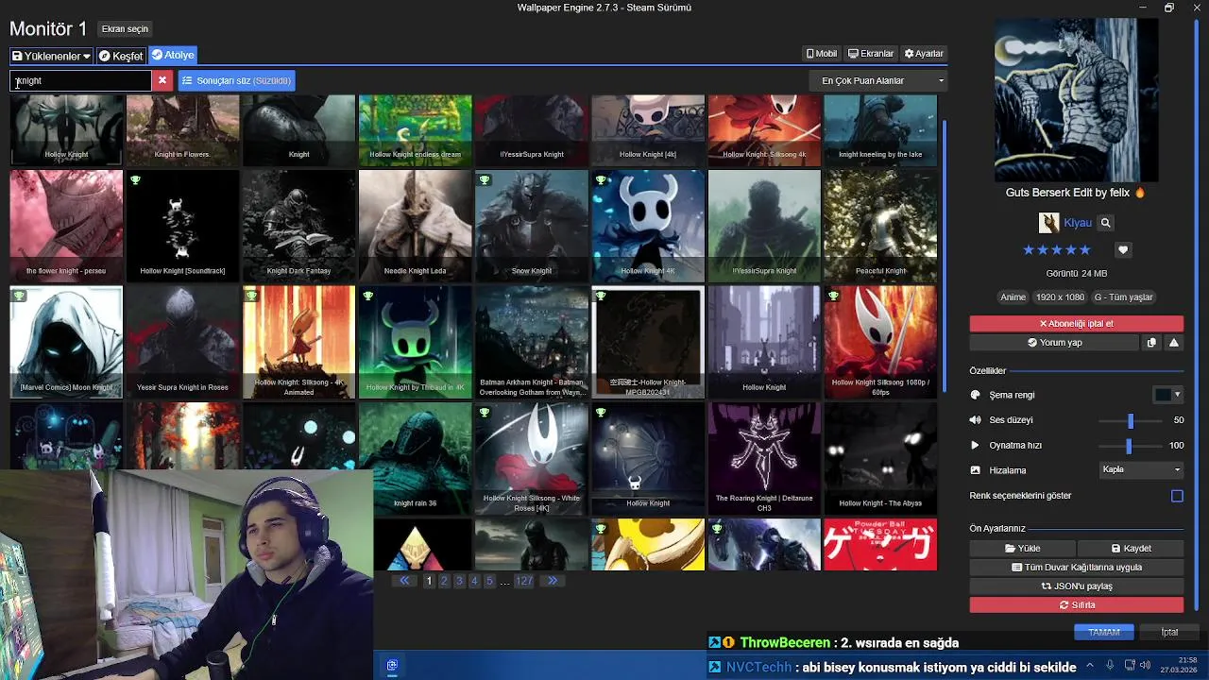The height and width of the screenshot is (680, 1209).
Task: Click the 1920 x 1080 resolution tag
Action: [1060, 297]
